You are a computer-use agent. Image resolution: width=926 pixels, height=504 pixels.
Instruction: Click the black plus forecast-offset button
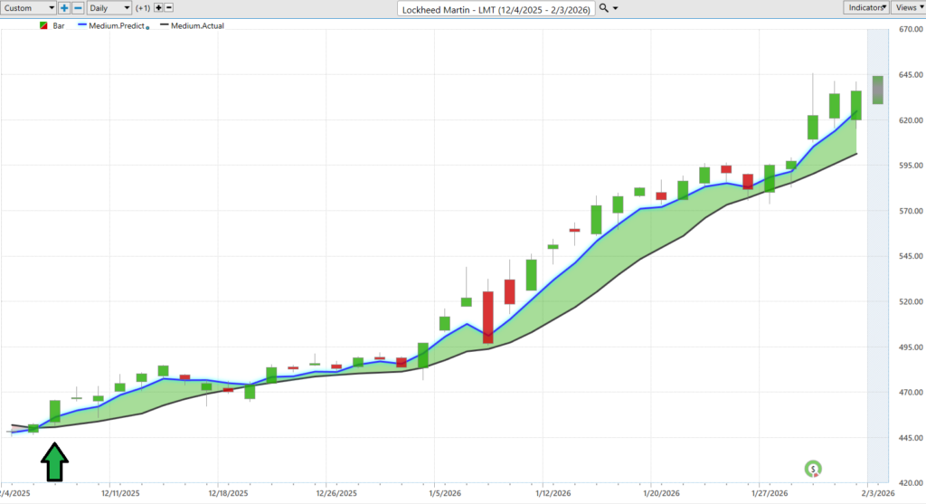tap(158, 7)
